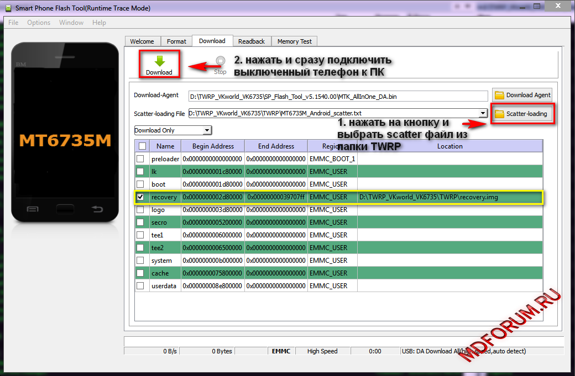Screen dimensions: 575x376
Task: Switch to the Memory Test tab
Action: [294, 41]
